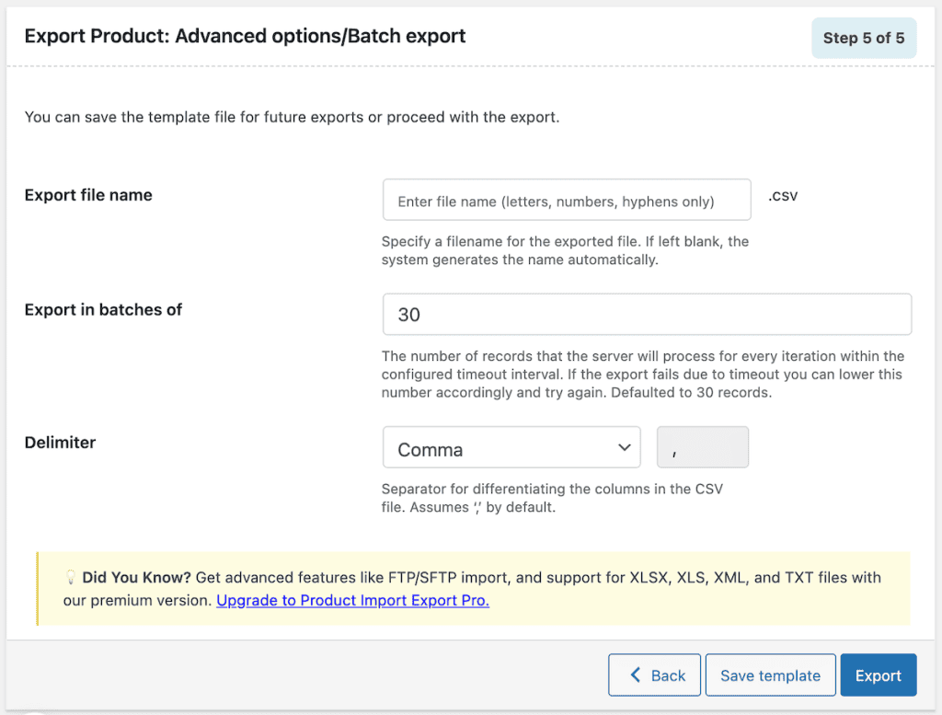Click the Export file name label
942x715 pixels.
(x=88, y=195)
